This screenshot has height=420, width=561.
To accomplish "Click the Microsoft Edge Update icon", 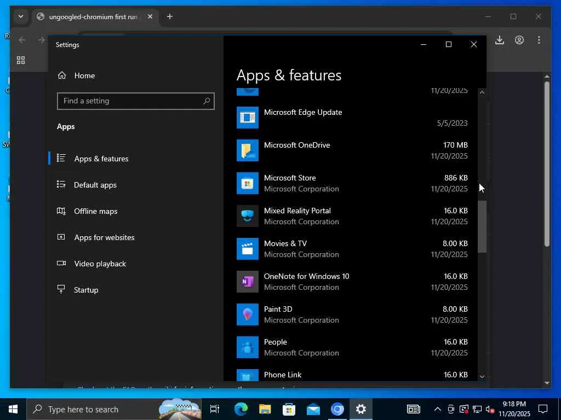I will point(247,118).
